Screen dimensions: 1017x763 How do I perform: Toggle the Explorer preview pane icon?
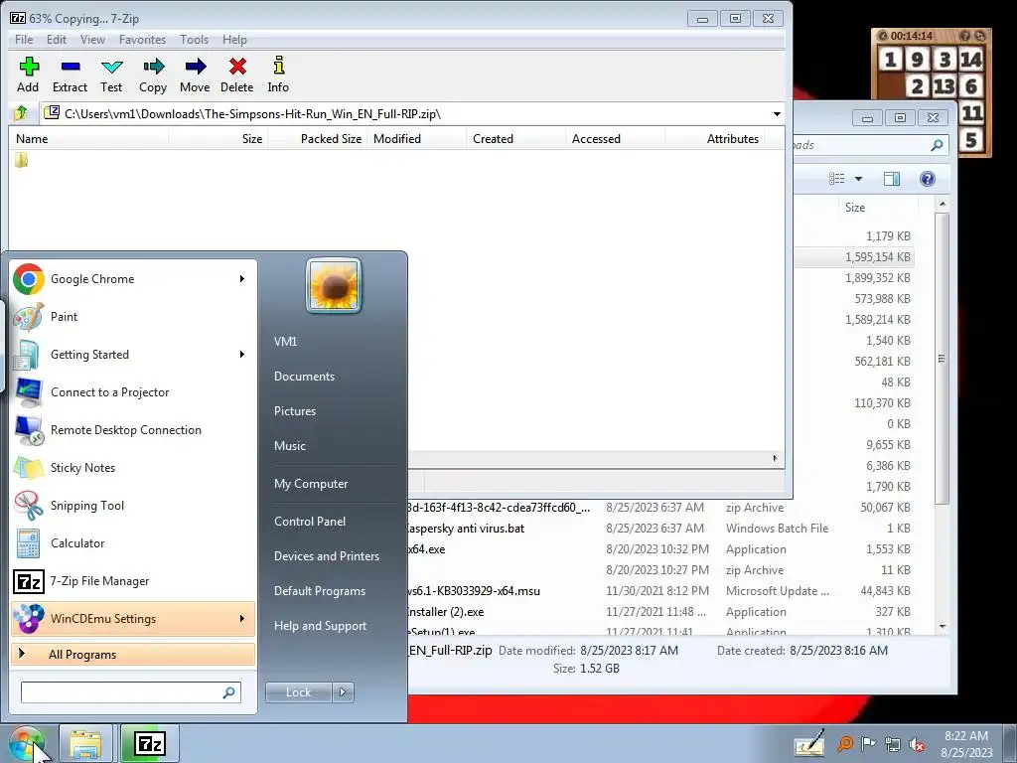[x=892, y=179]
